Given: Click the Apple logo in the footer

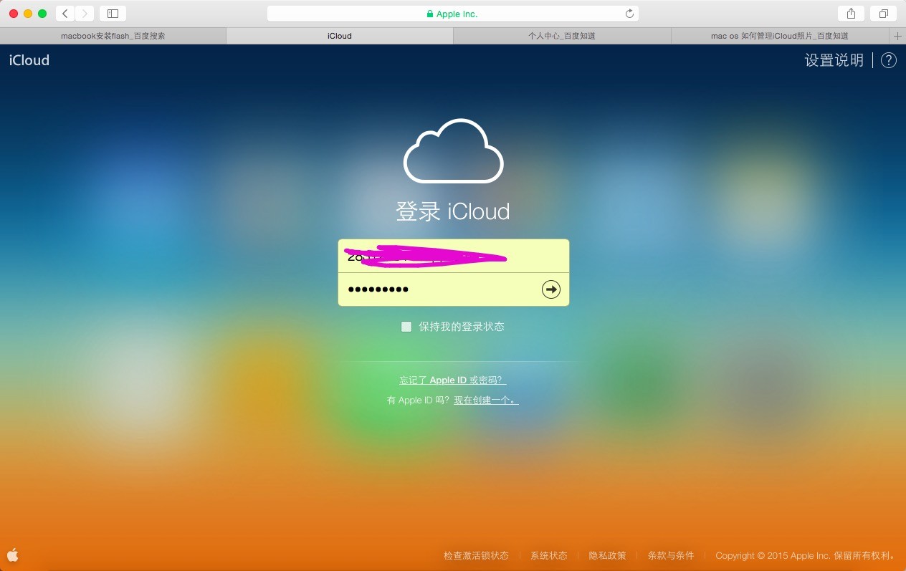Looking at the screenshot, I should pos(13,555).
